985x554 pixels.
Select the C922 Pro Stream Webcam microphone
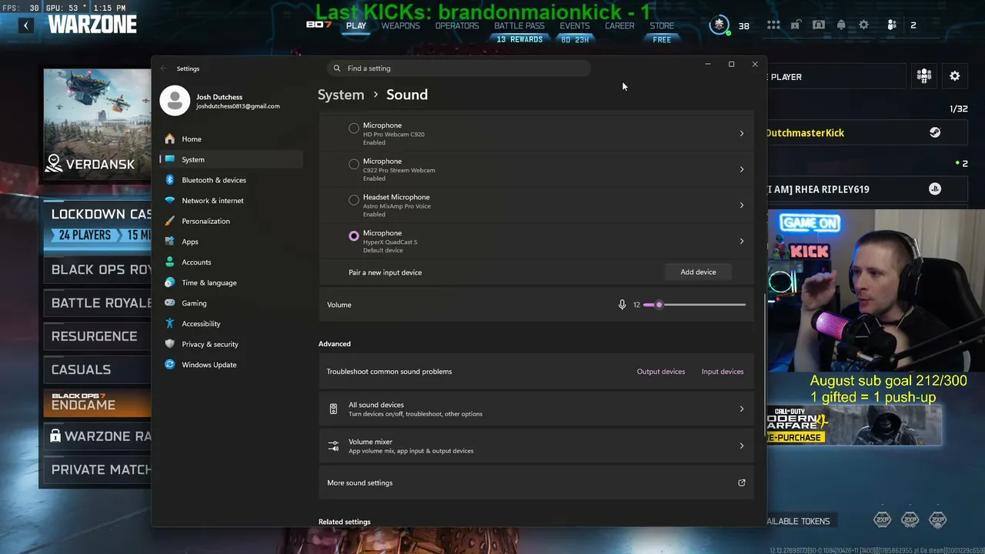[354, 164]
